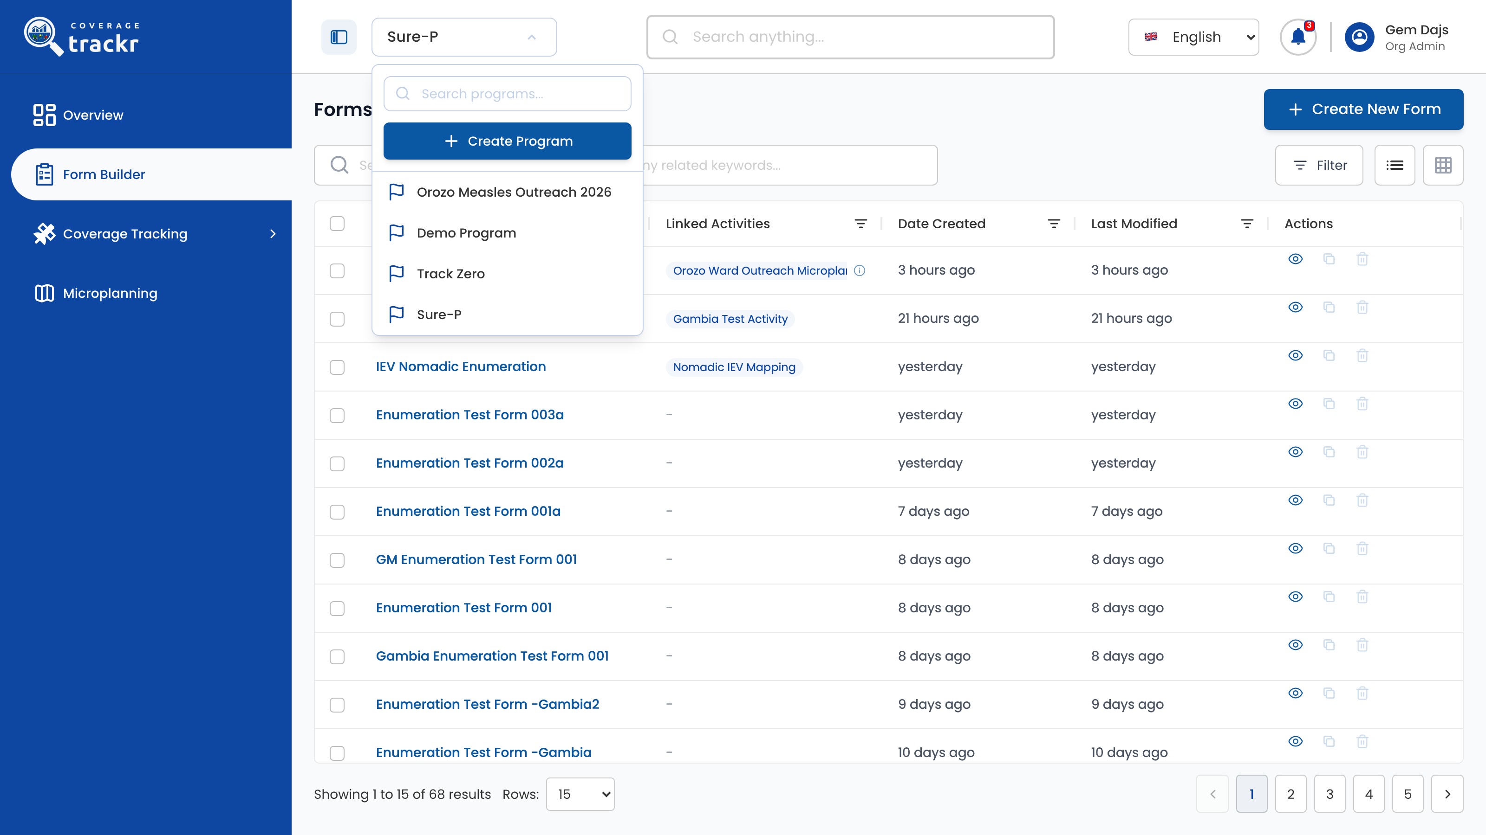View Enumeration Test Form 001a via eye icon
This screenshot has height=835, width=1486.
pyautogui.click(x=1296, y=500)
